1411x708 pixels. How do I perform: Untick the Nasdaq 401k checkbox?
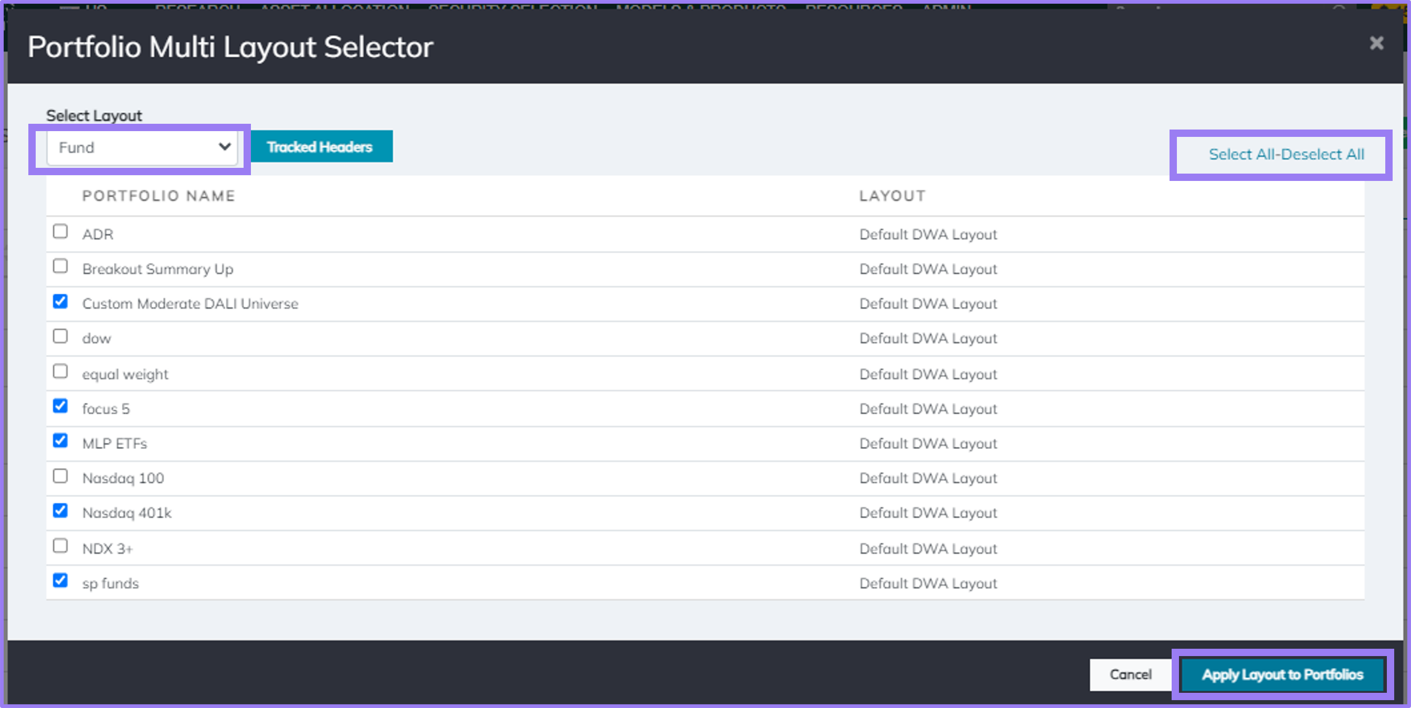(60, 510)
